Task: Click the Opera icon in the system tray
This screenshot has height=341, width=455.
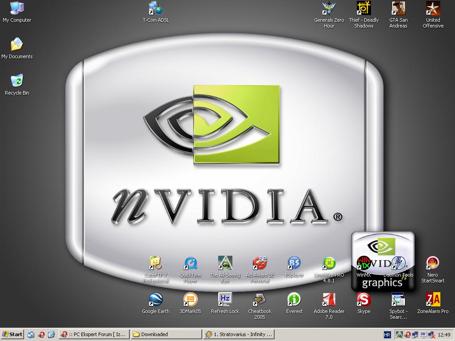Action: [x=408, y=335]
